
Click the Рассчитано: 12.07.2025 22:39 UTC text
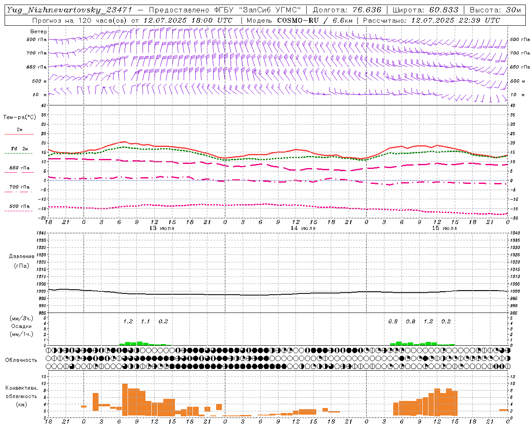coord(431,20)
